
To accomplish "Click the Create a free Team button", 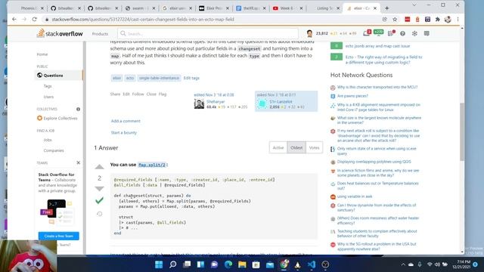I will pyautogui.click(x=59, y=236).
